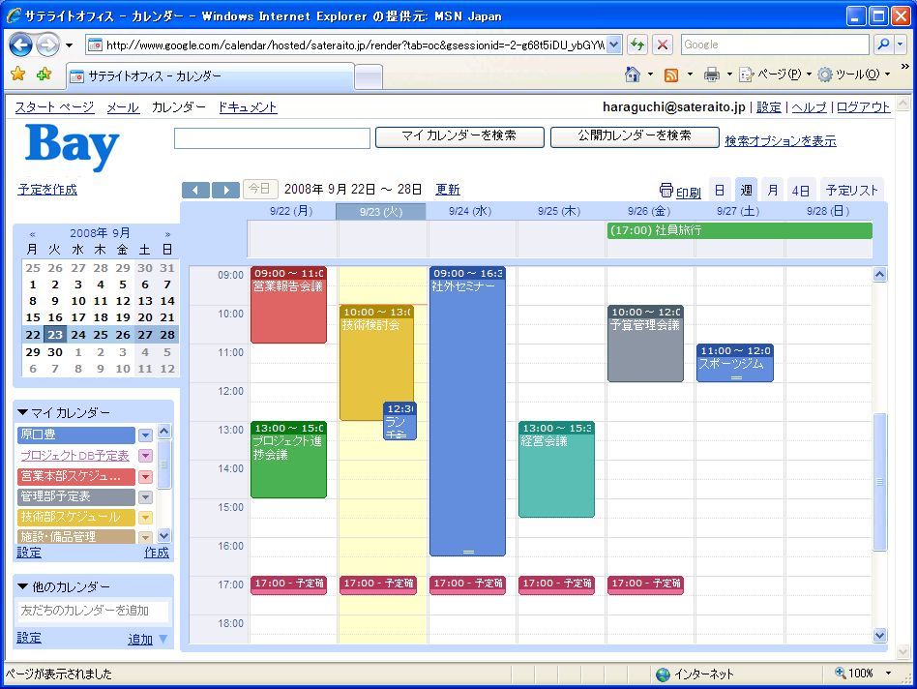Open dropdown for プロジェクトDB予定表 calendar
This screenshot has height=689, width=917.
click(146, 456)
